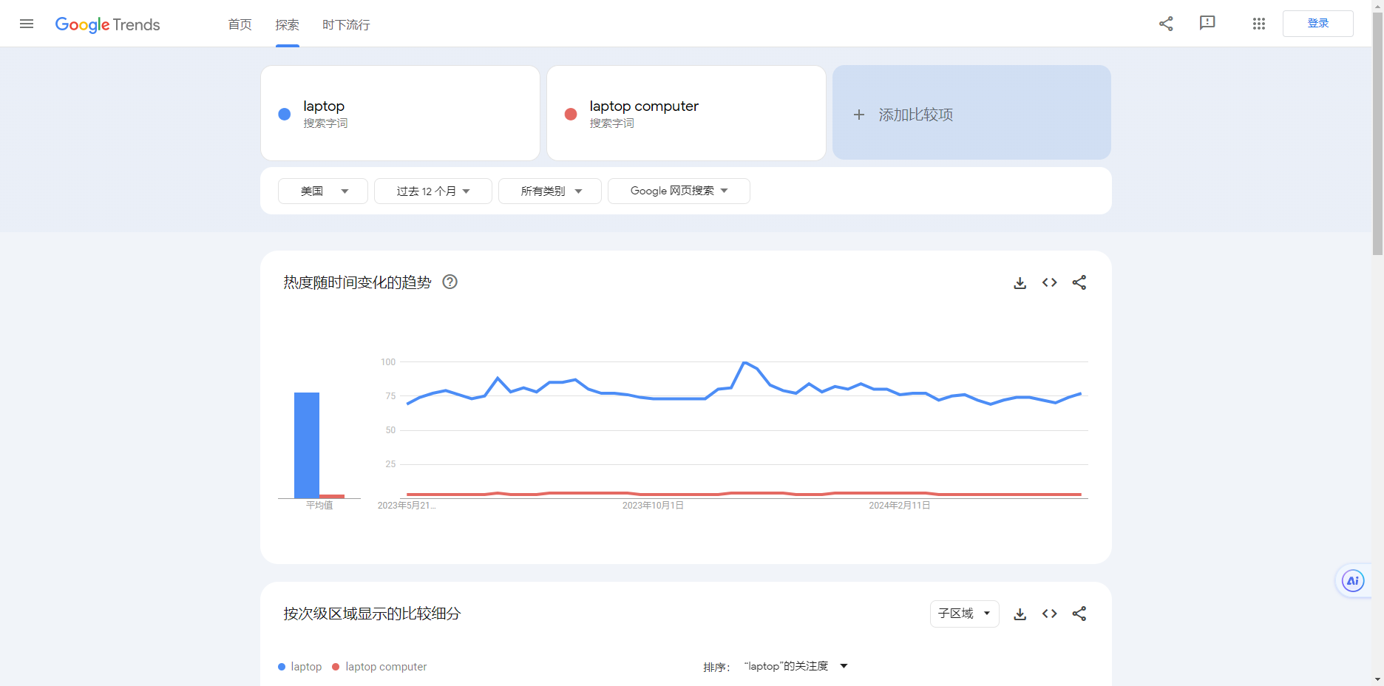Download the interest over time chart data
Viewport: 1384px width, 686px height.
tap(1020, 282)
